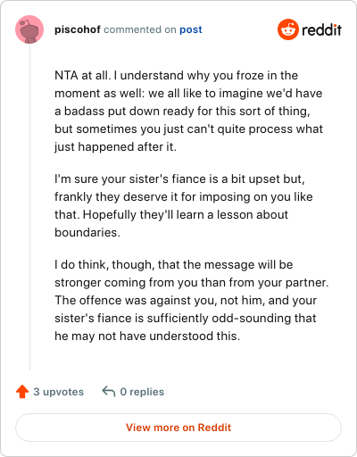The image size is (357, 457).
Task: Click the vertical thread line below avatar
Action: tap(29, 207)
